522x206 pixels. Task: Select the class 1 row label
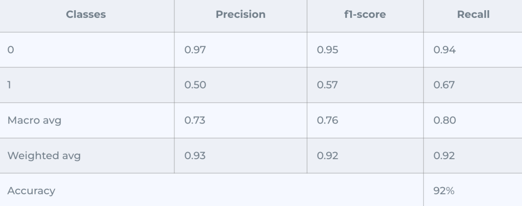click(x=10, y=85)
